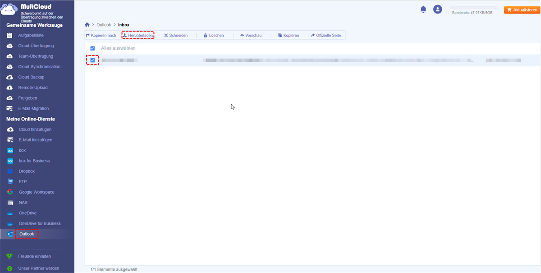
Task: Click the Google Workspace logo icon
Action: tap(10, 192)
